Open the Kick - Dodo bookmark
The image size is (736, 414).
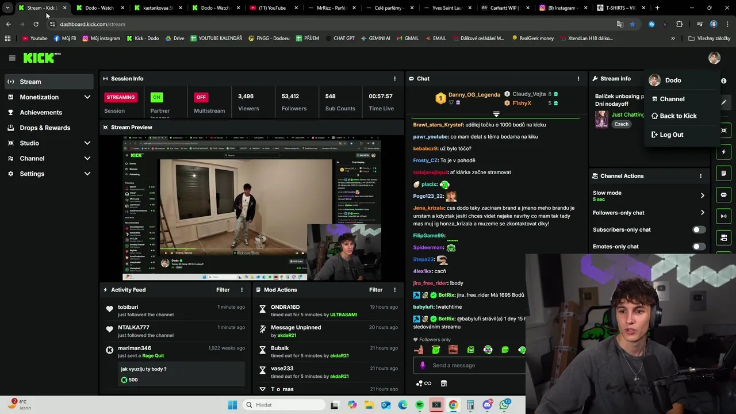pos(143,39)
